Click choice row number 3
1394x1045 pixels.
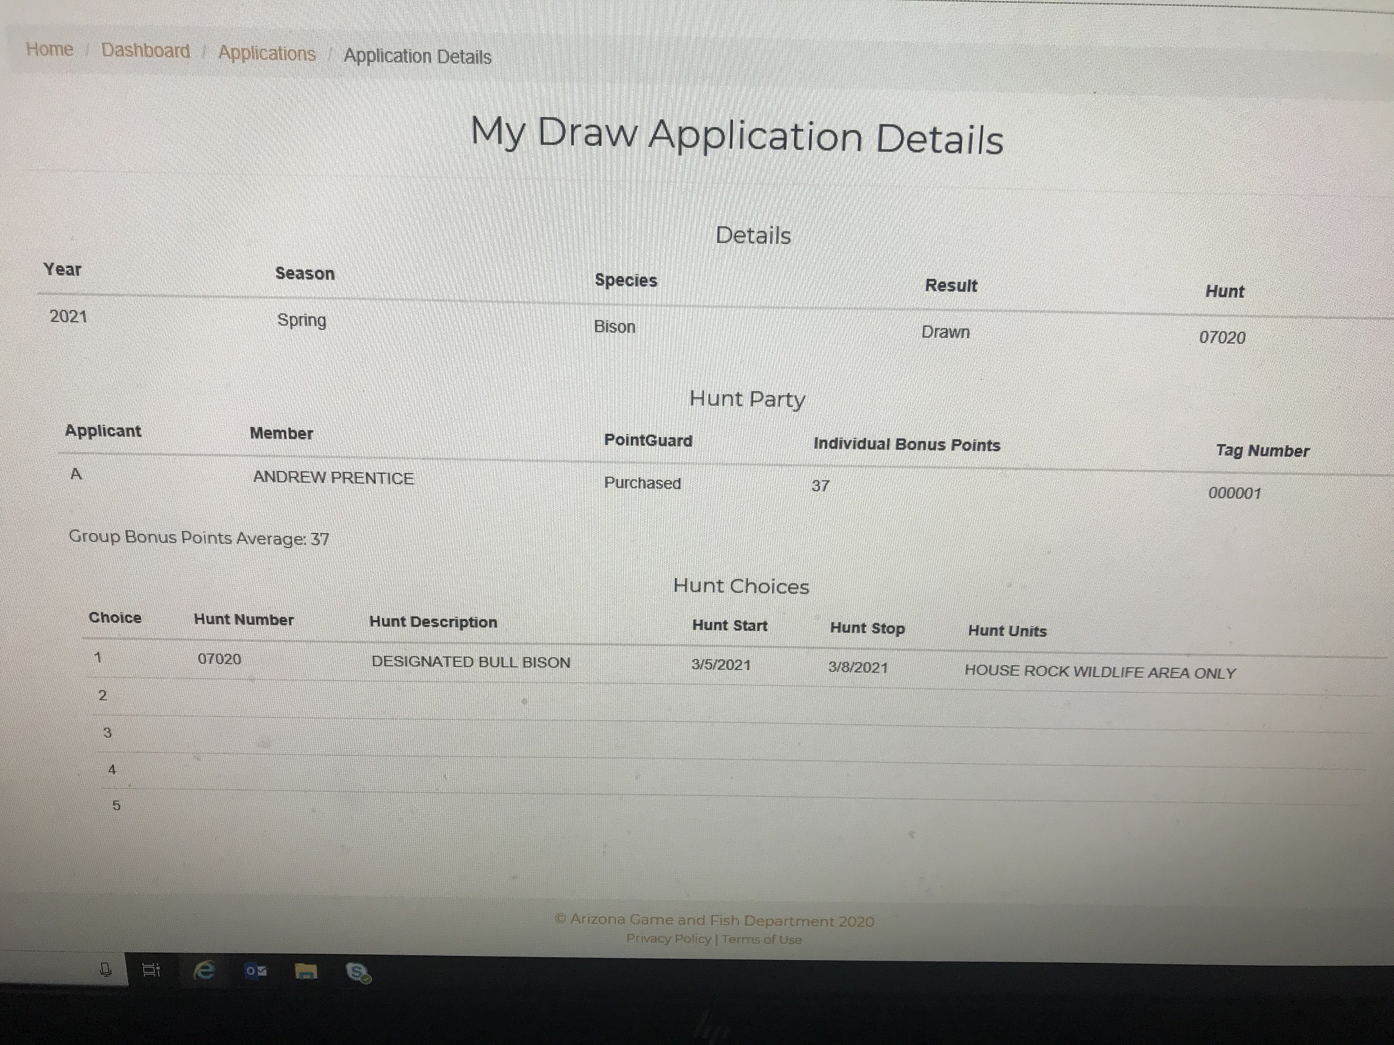click(x=107, y=733)
